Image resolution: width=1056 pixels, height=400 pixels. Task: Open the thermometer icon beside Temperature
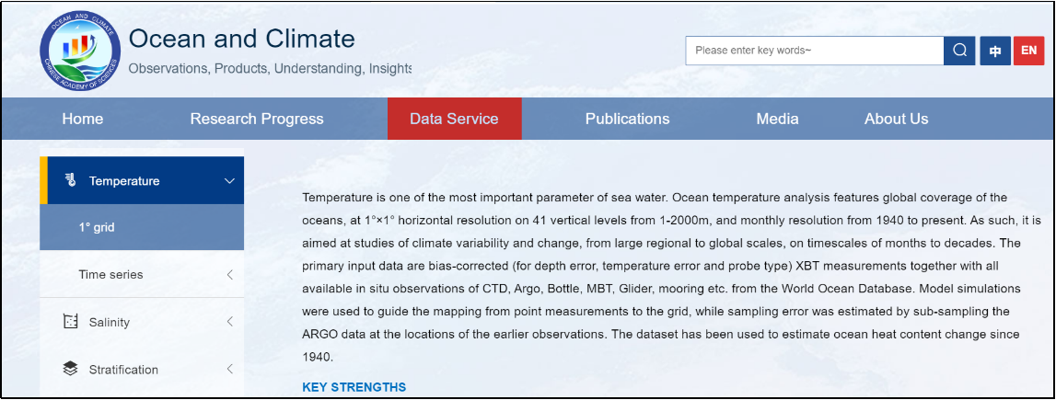point(71,180)
